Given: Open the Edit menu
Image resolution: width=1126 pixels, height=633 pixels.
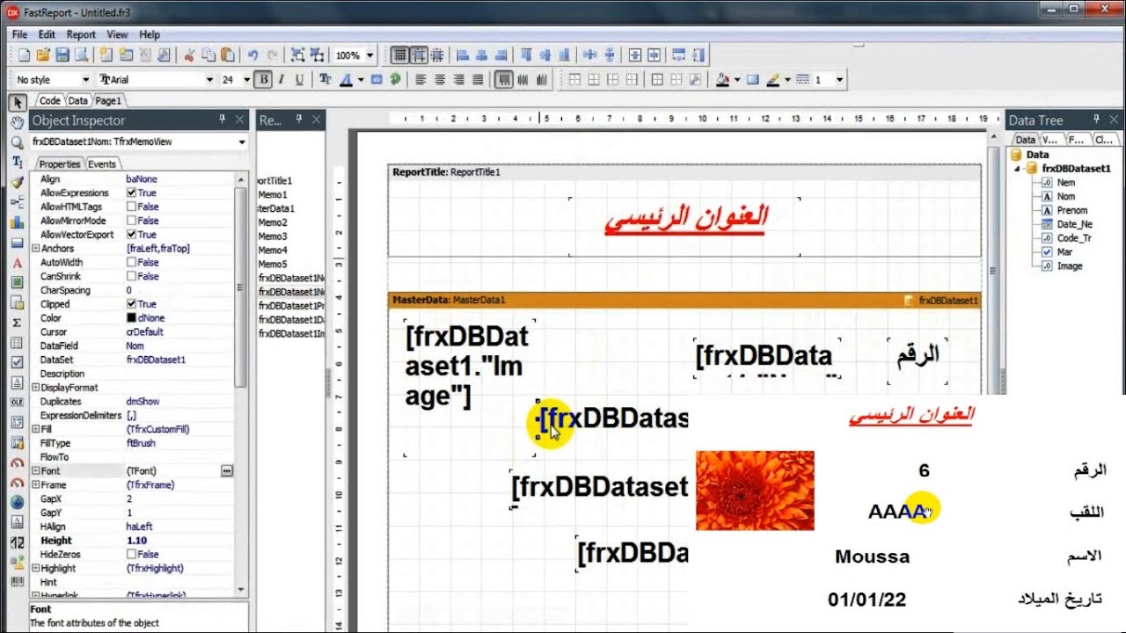Looking at the screenshot, I should click(47, 34).
